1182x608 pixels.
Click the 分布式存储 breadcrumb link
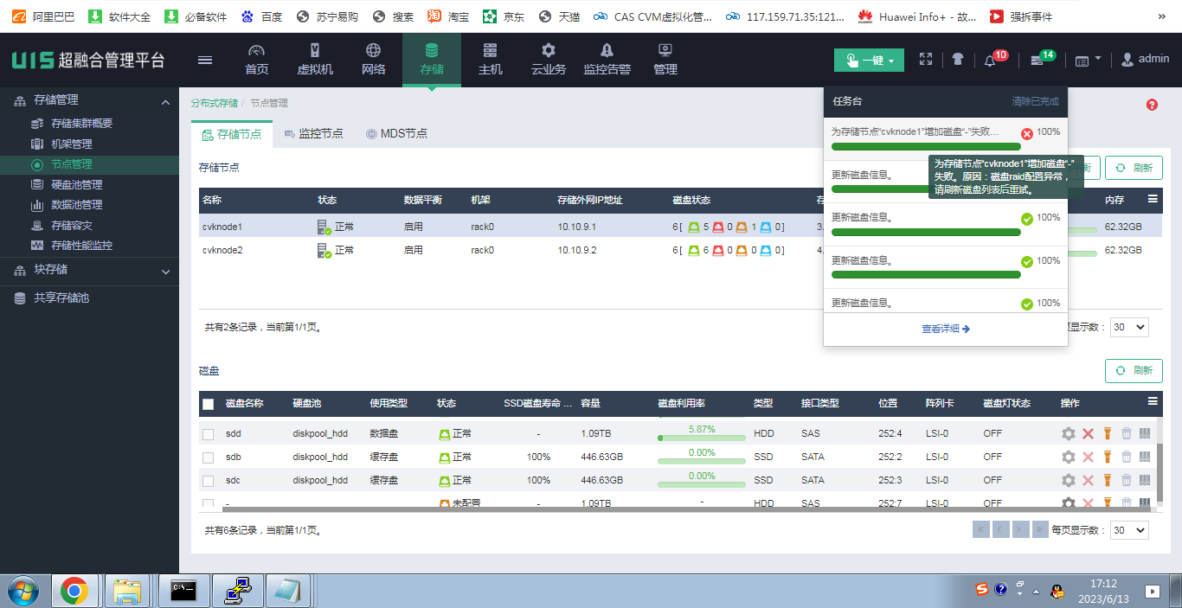coord(214,103)
